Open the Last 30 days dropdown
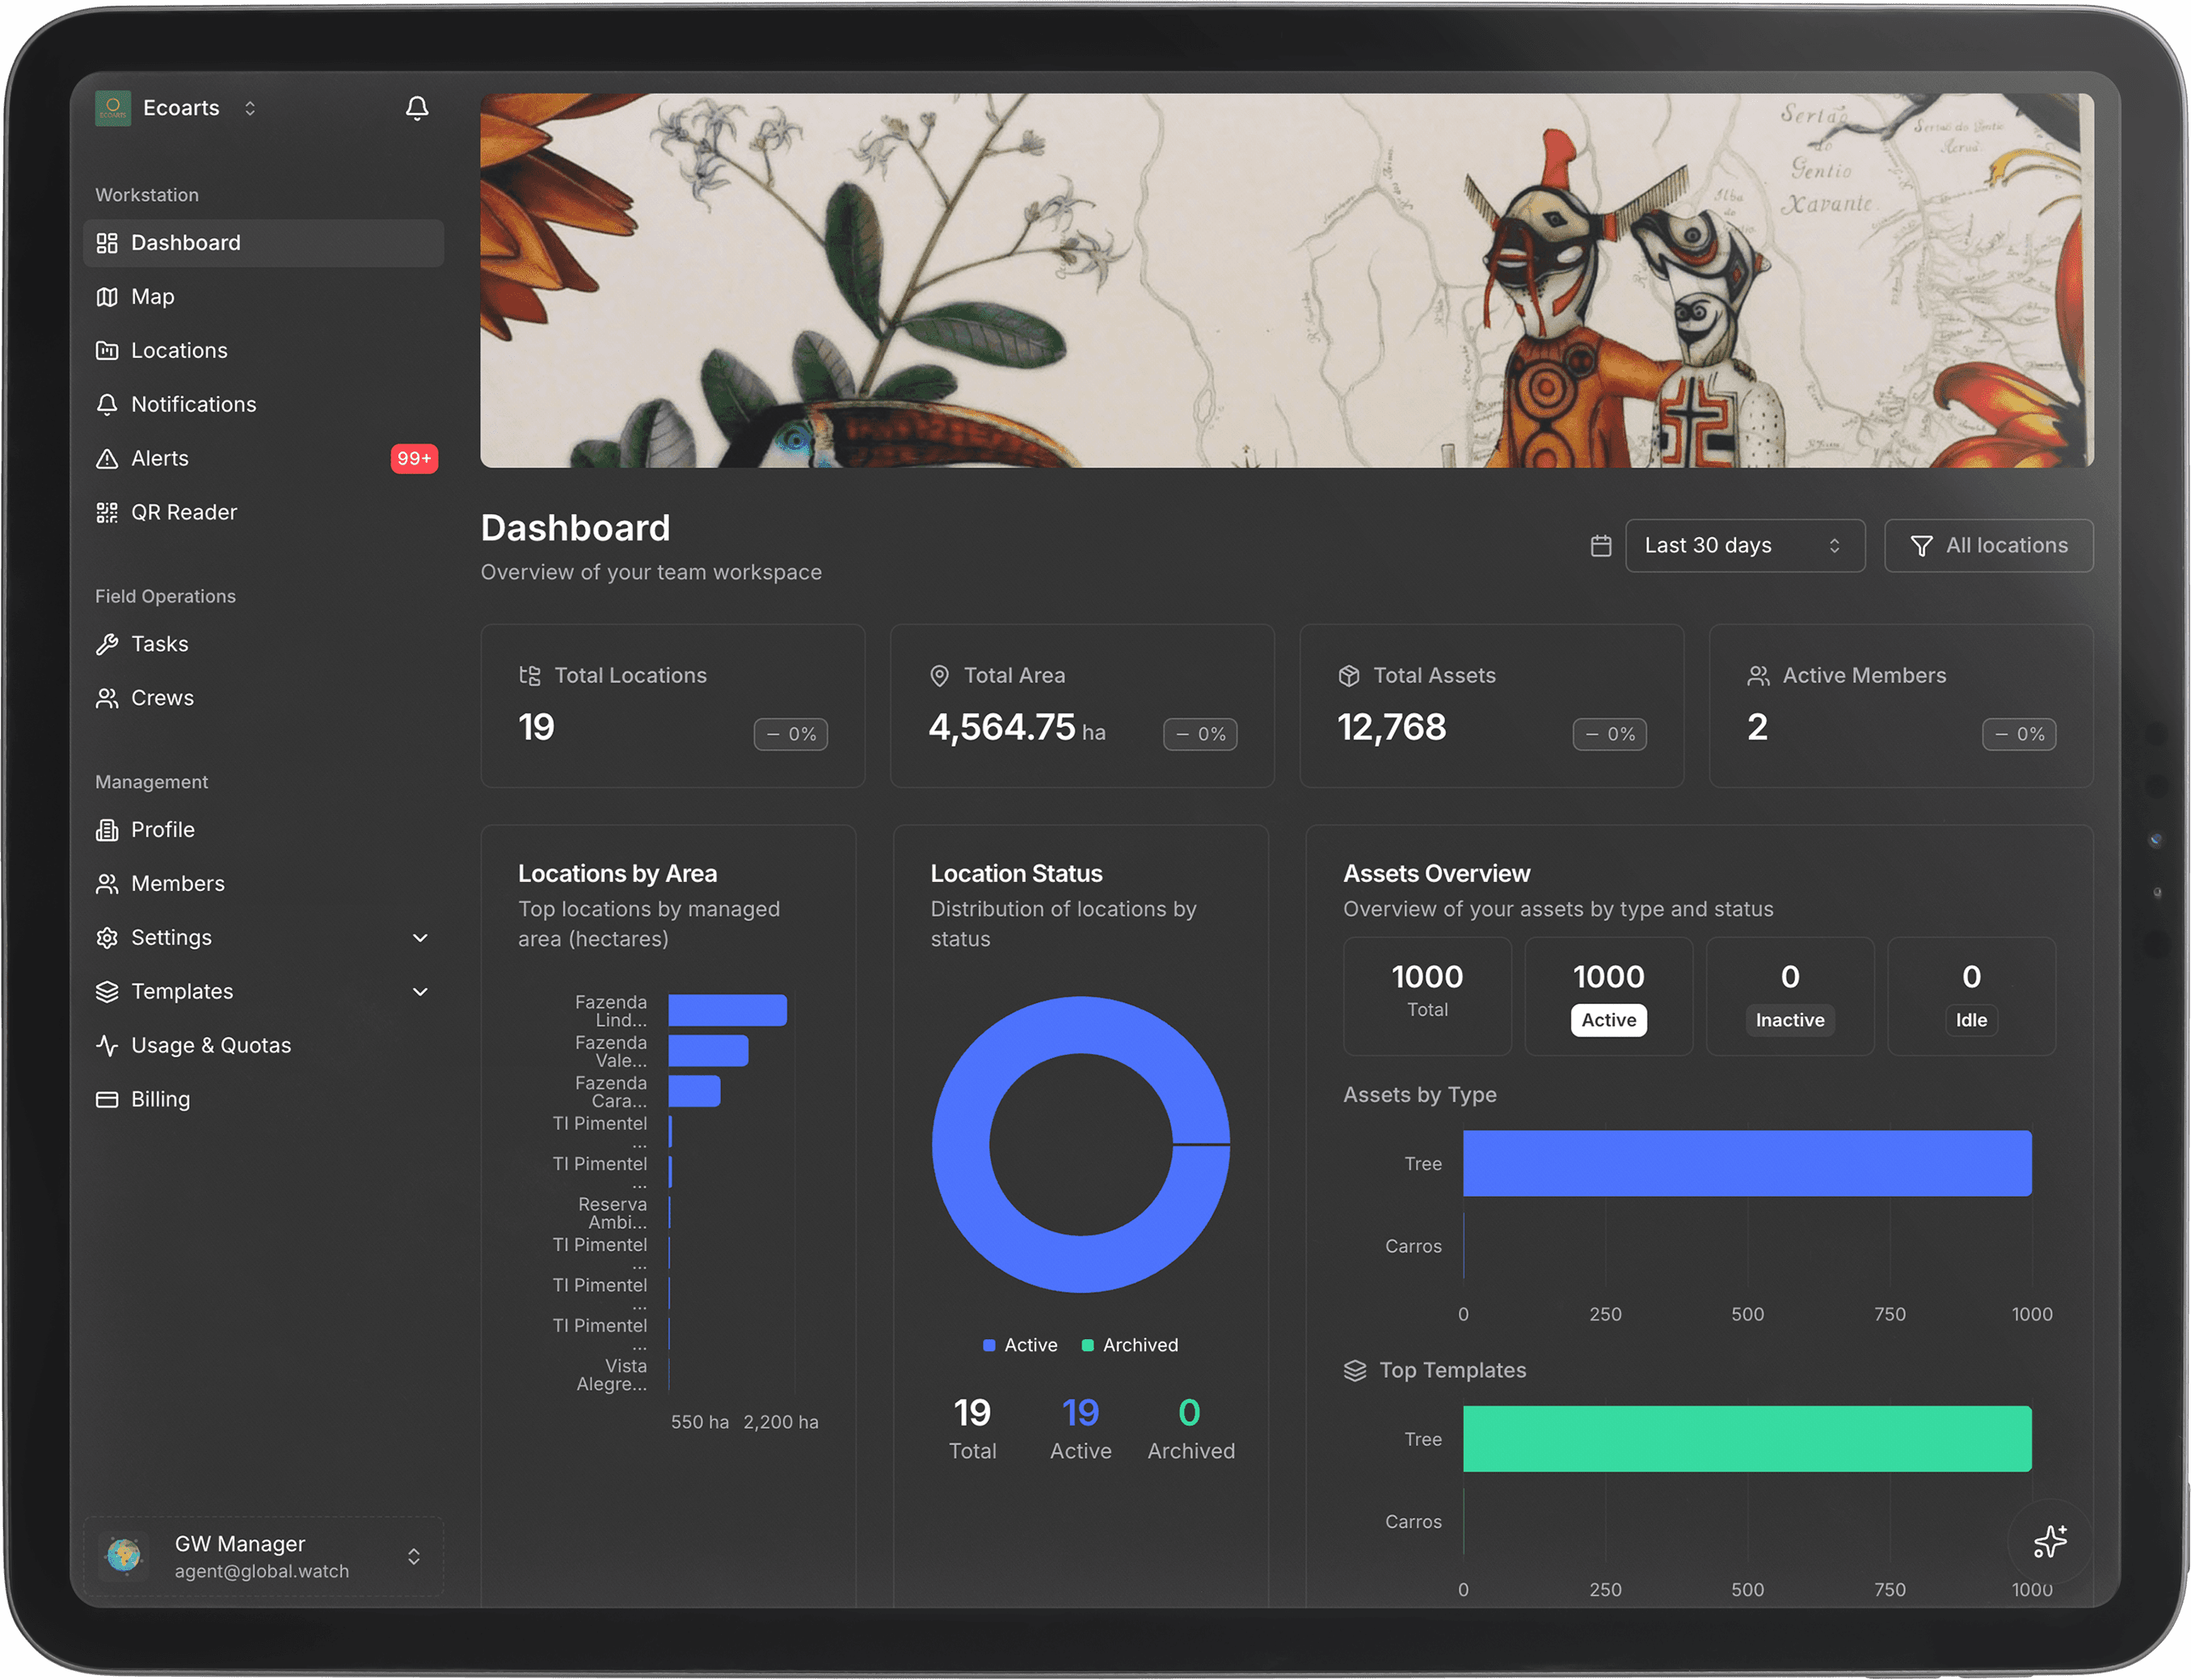 tap(1746, 546)
